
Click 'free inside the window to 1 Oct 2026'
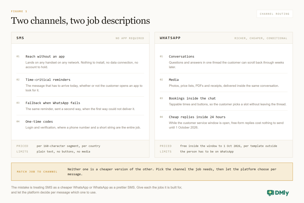tap(210, 146)
